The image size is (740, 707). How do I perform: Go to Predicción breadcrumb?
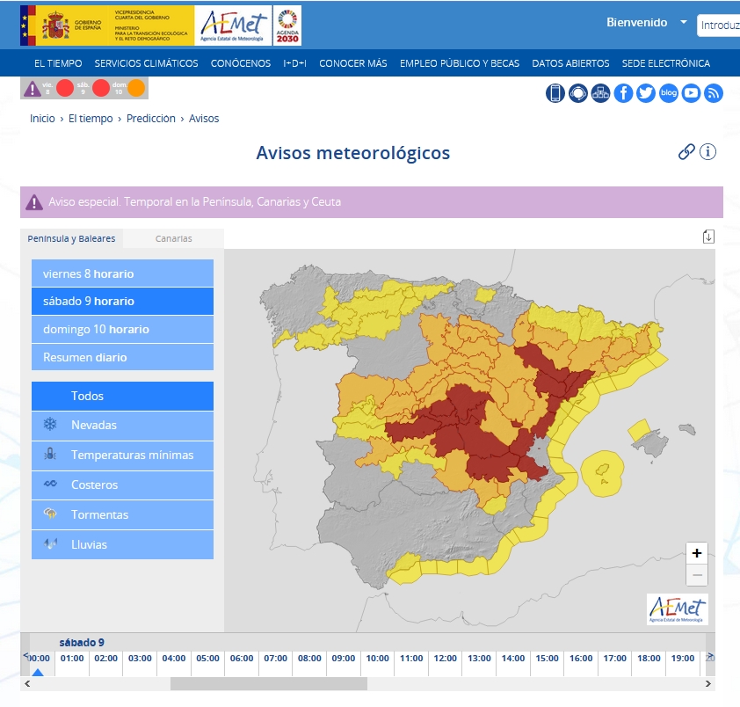click(151, 119)
